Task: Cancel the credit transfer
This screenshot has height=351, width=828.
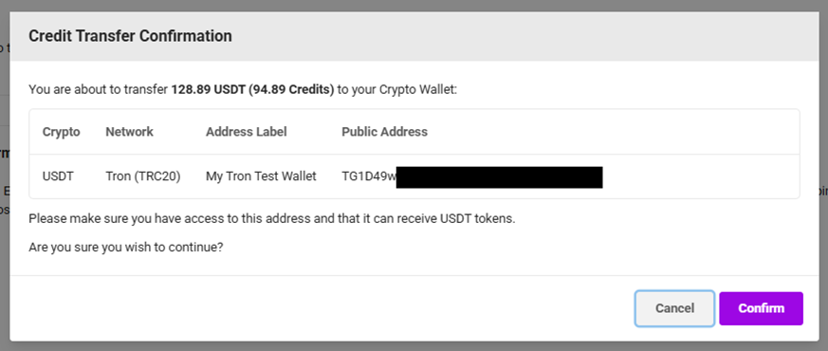Action: 674,308
